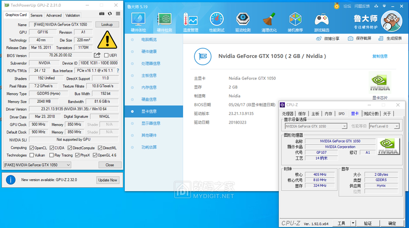Click the 验证 button in CPU-Z
This screenshot has height=228, width=409.
click(368, 223)
